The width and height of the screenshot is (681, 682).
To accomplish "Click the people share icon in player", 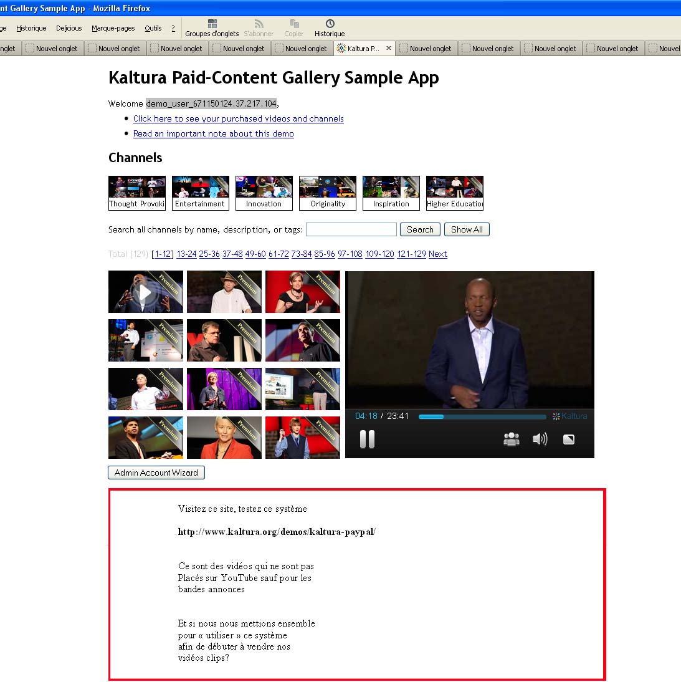I will (x=511, y=439).
